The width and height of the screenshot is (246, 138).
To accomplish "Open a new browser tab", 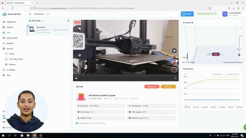I will point(37,3).
